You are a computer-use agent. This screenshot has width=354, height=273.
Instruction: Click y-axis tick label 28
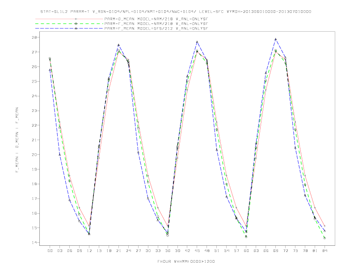(34, 37)
